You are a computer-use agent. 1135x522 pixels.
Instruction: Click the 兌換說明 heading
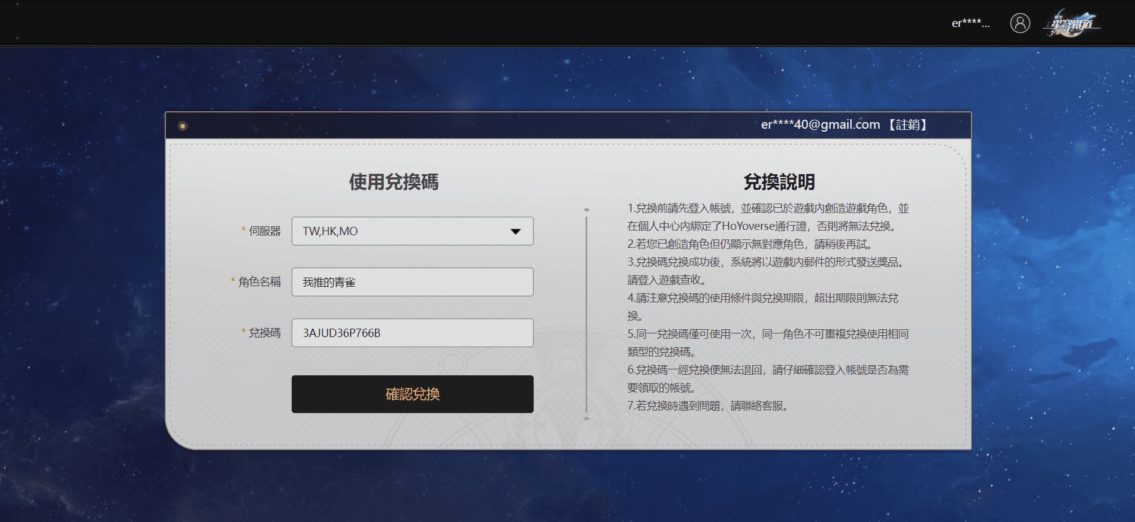779,182
